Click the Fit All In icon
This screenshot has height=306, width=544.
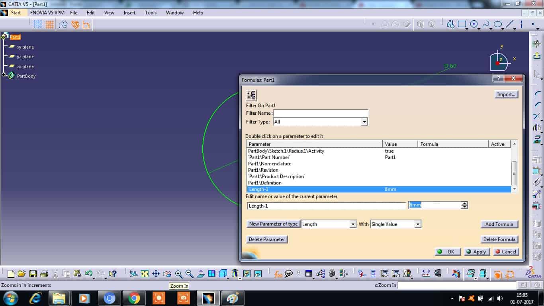[145, 273]
